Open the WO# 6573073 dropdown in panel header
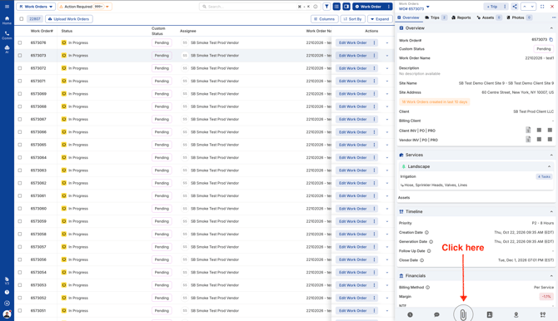The height and width of the screenshot is (321, 558). [x=428, y=7]
